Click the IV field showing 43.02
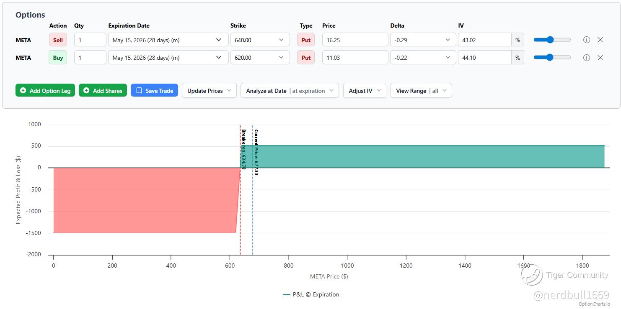Image resolution: width=621 pixels, height=309 pixels. coord(485,40)
